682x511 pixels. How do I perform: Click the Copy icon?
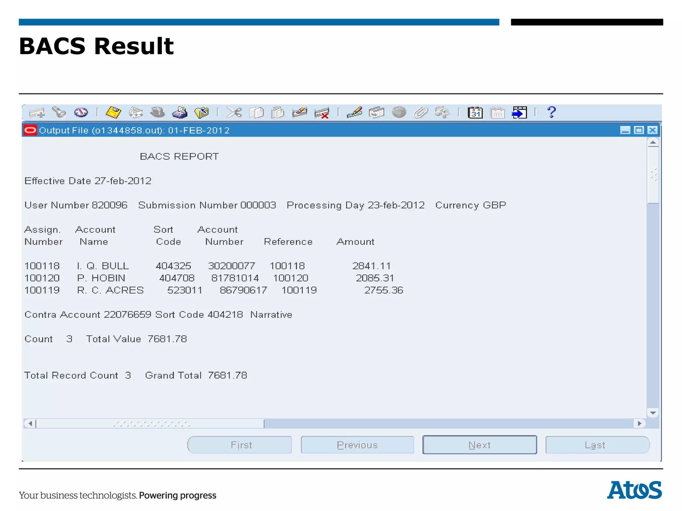click(x=256, y=112)
